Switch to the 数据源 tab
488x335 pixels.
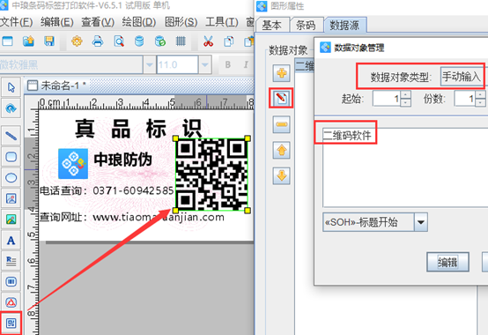click(344, 25)
